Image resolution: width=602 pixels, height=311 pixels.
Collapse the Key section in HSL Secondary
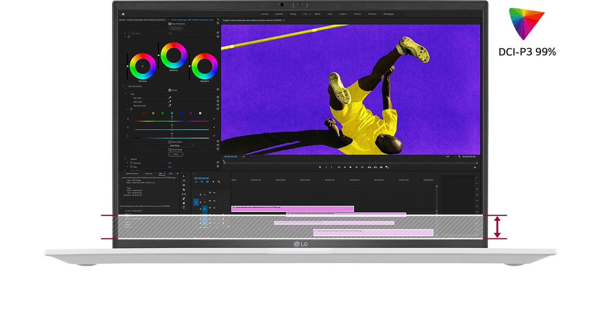coord(125,94)
